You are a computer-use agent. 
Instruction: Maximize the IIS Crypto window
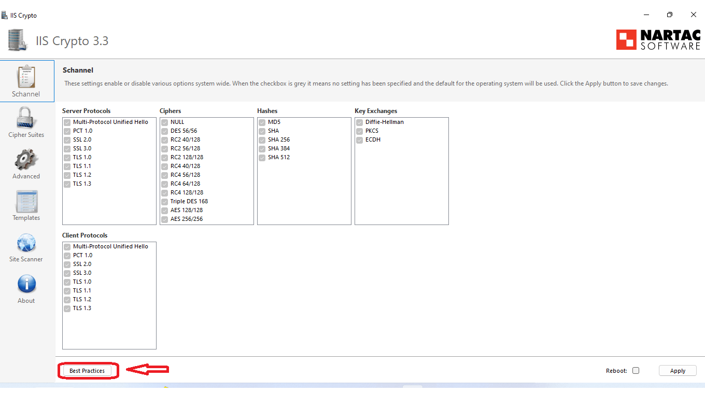pos(670,15)
